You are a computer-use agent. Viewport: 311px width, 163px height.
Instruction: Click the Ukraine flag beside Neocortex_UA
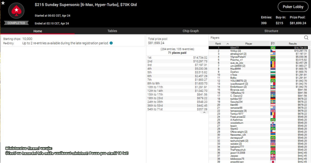pyautogui.click(x=273, y=135)
